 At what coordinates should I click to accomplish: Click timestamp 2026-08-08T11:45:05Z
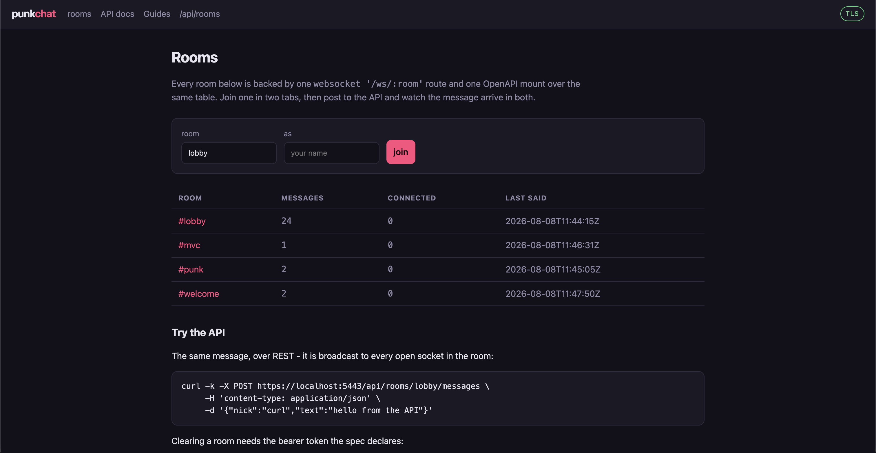[553, 269]
